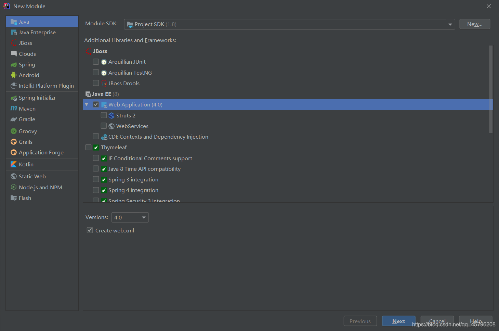The image size is (499, 331).
Task: Check the Struts 2 checkbox
Action: (104, 115)
